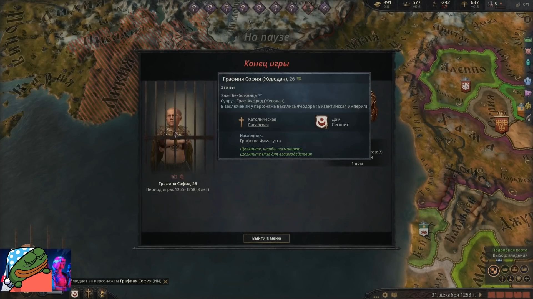This screenshot has width=533, height=299.
Task: Click the "Выйти в меню" button
Action: (266, 238)
